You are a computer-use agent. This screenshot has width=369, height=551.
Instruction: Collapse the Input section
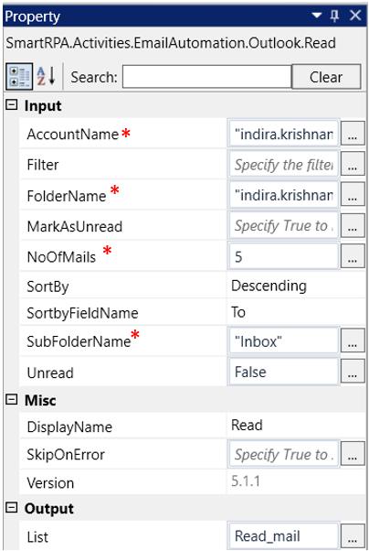12,104
